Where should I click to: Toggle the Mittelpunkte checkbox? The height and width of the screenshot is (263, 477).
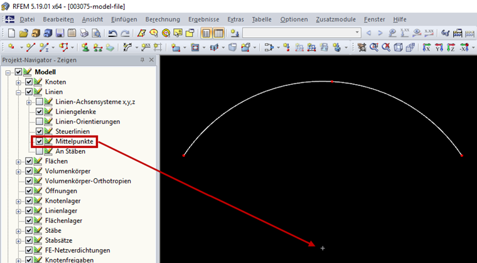pyautogui.click(x=40, y=142)
